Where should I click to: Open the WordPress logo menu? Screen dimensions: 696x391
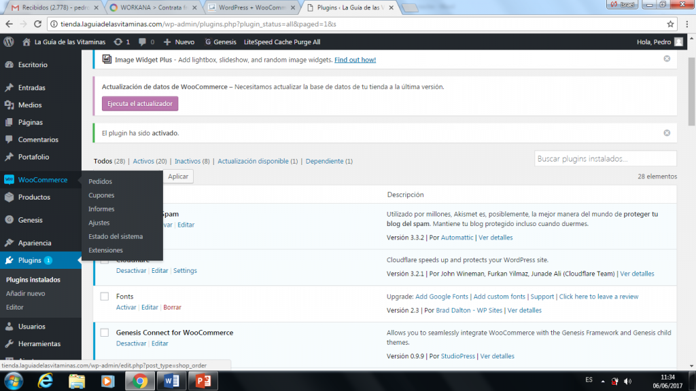pos(9,41)
